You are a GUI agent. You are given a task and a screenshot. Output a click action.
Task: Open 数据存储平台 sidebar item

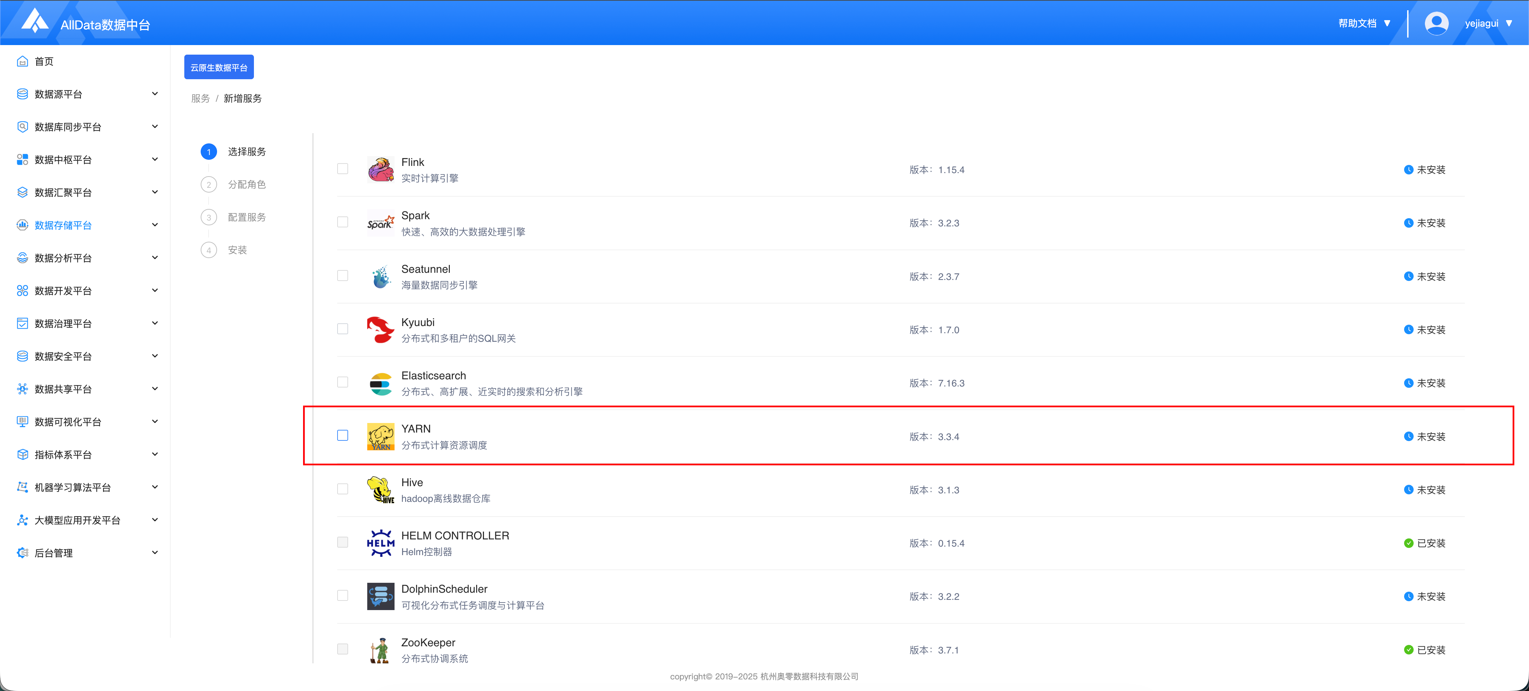[63, 225]
